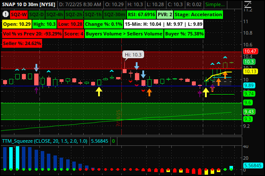
Task: Click the exclamation warning icon beside SQZ-W
Action: click(x=6, y=14)
